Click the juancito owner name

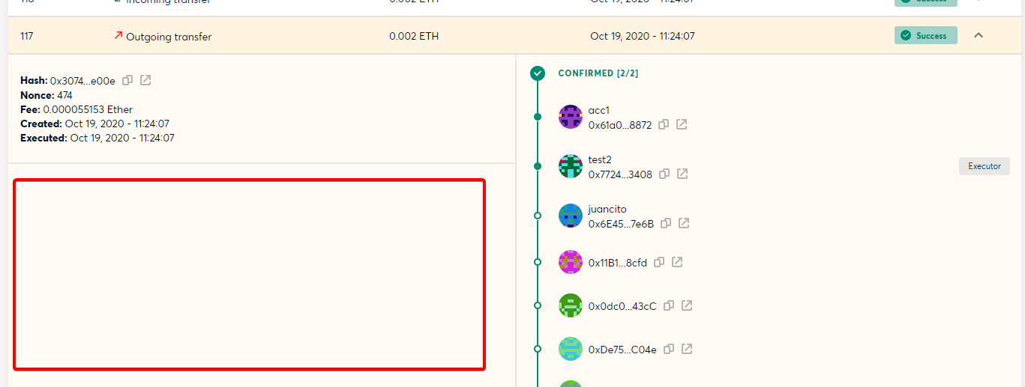607,209
